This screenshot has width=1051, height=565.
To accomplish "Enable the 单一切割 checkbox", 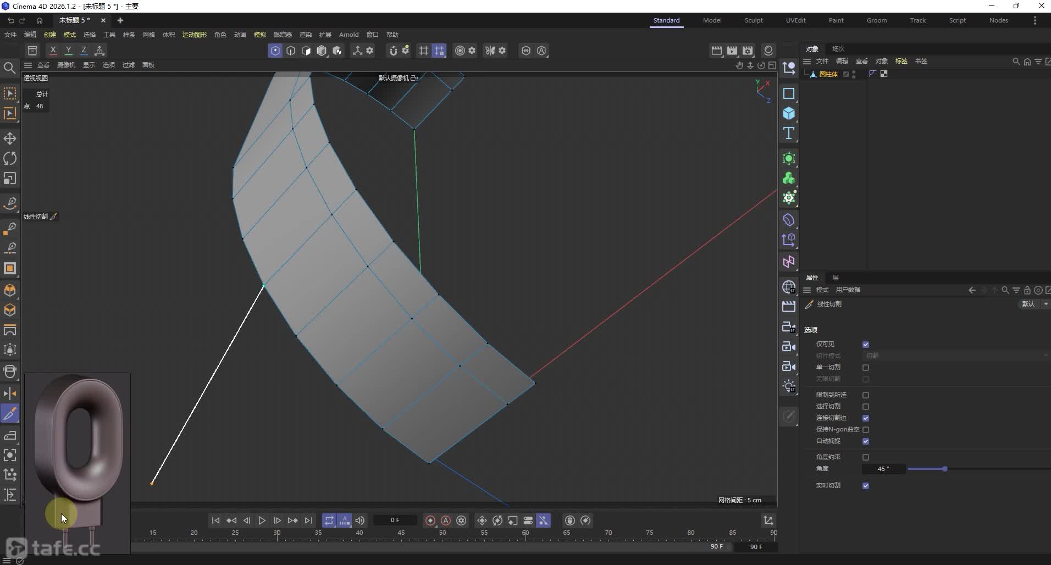I will 866,368.
